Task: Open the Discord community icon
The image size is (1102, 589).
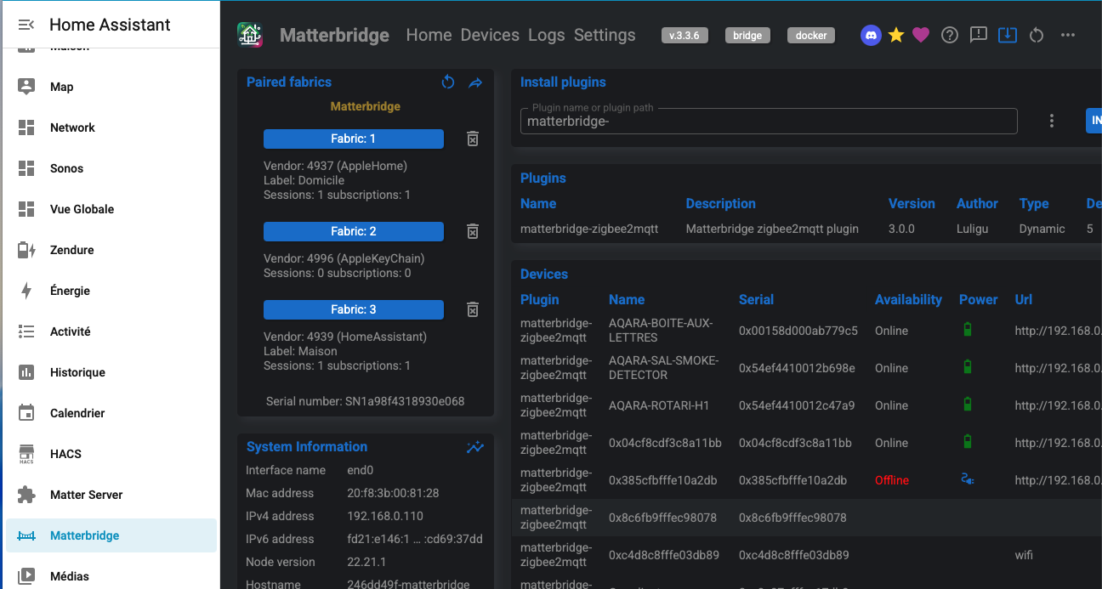Action: click(x=870, y=35)
